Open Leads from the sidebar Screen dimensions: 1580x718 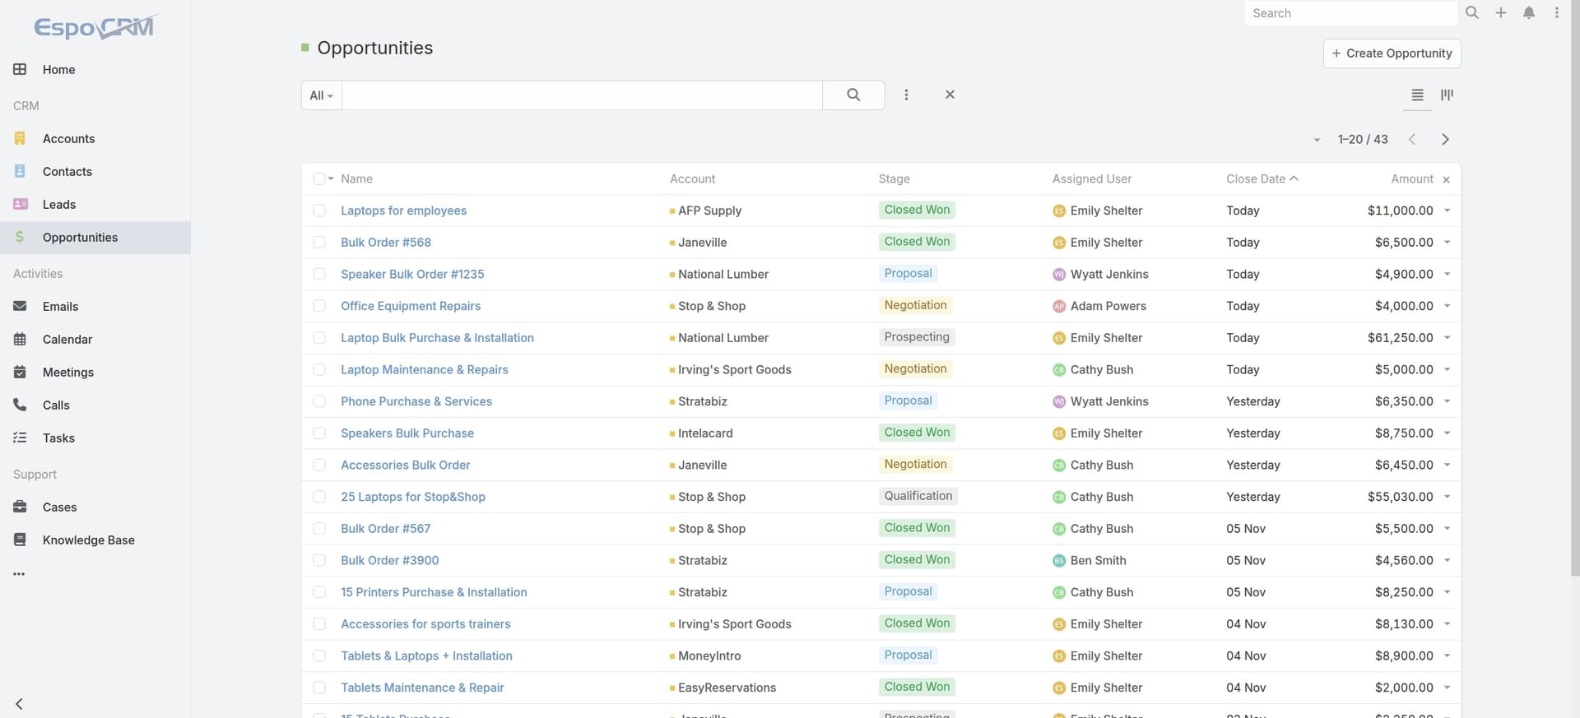coord(59,204)
